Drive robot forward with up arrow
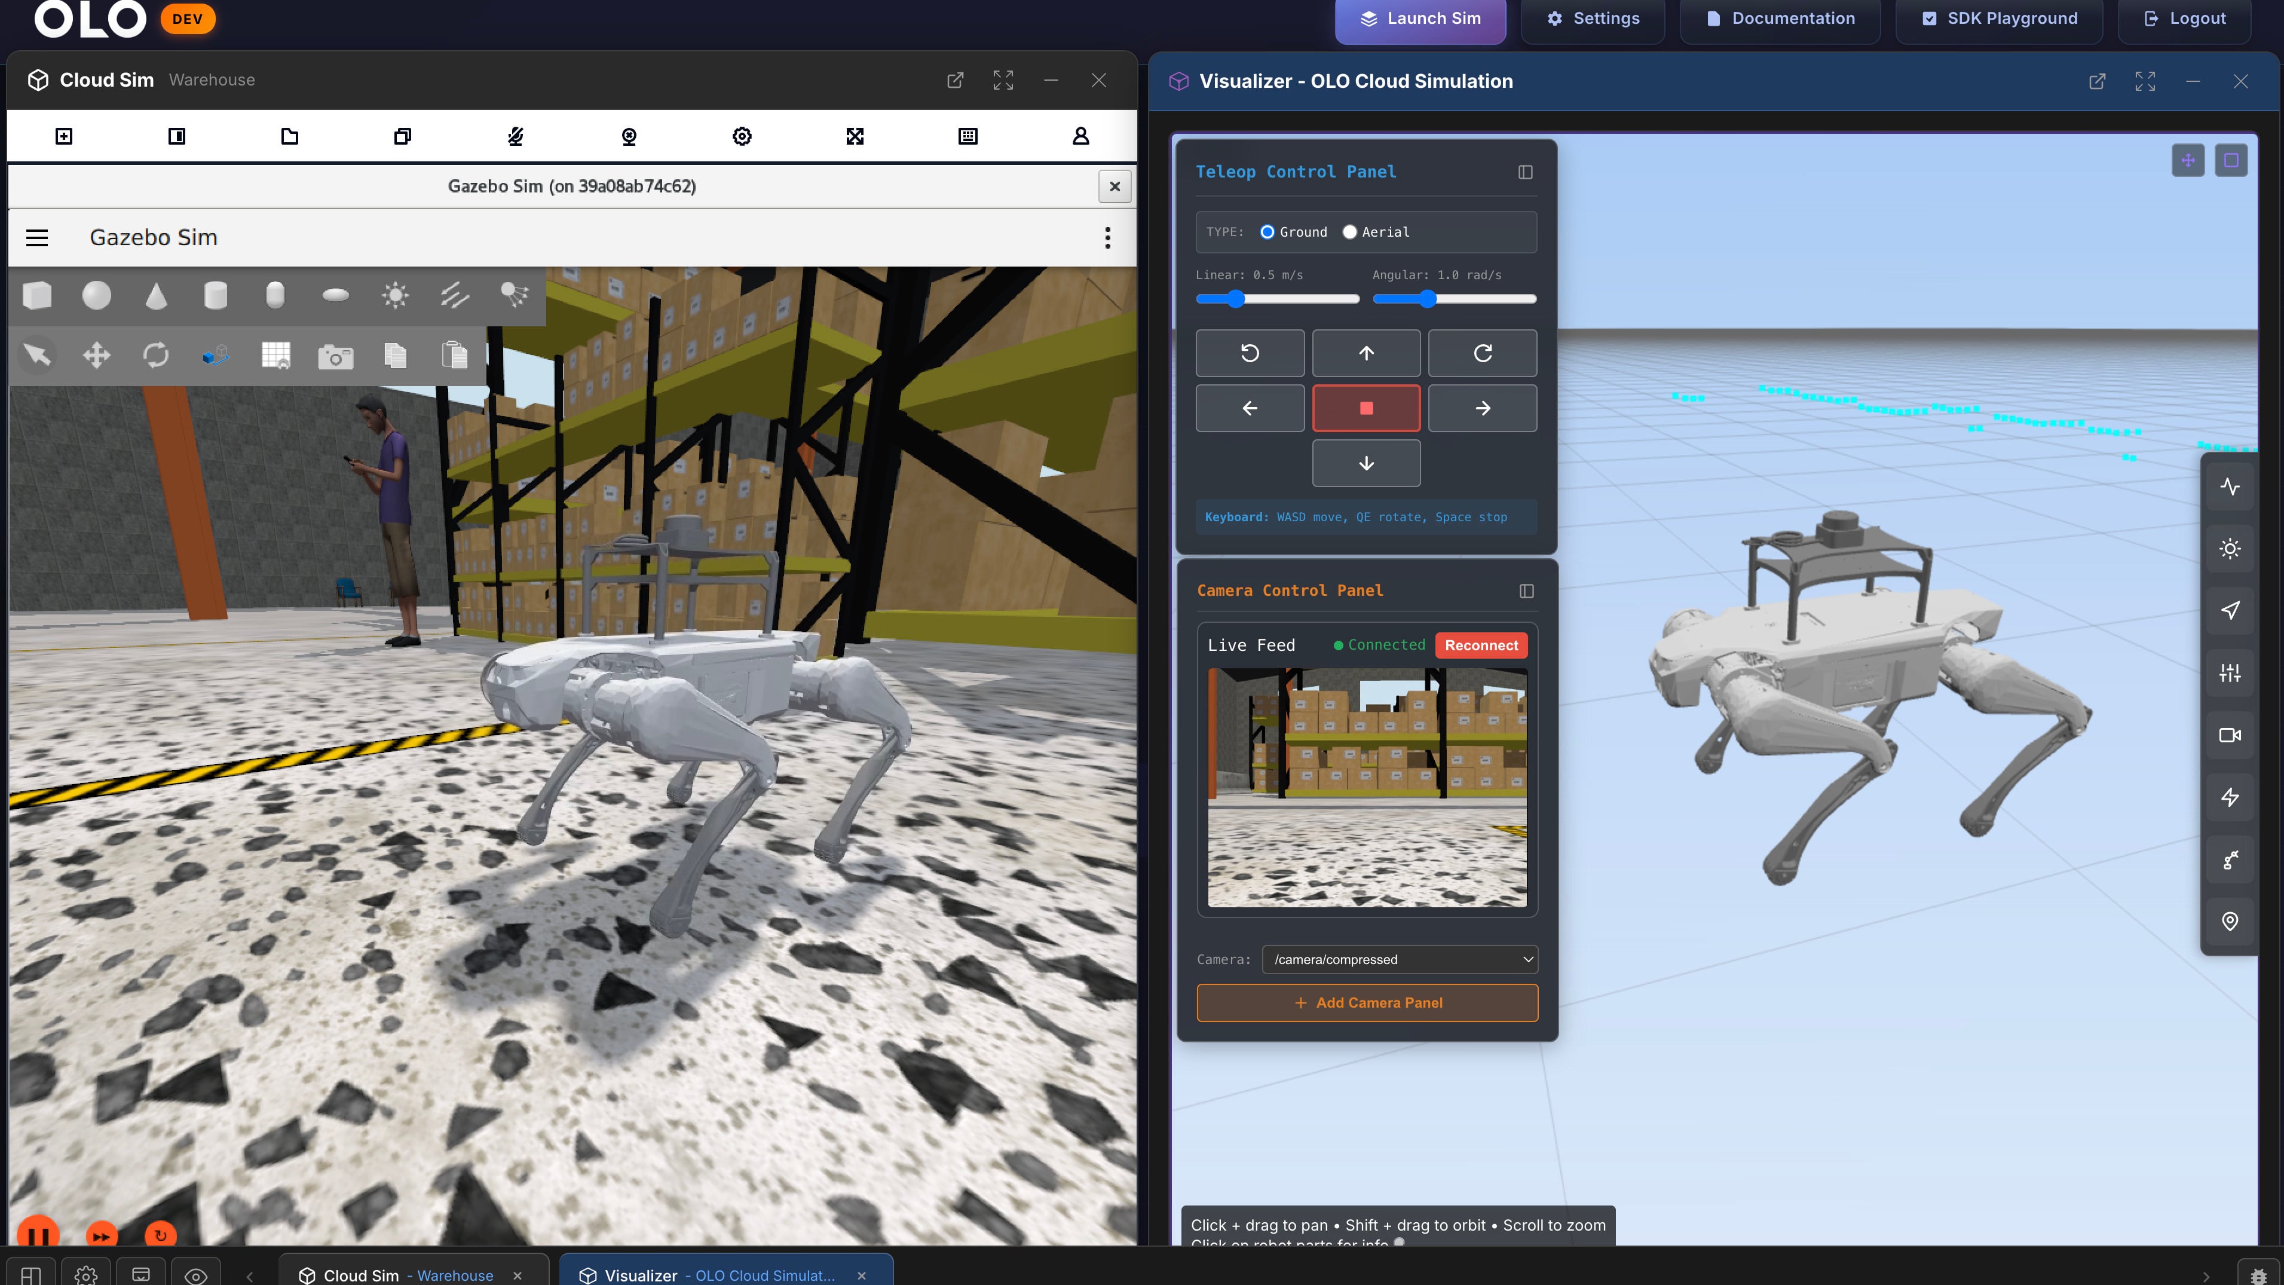 1366,353
